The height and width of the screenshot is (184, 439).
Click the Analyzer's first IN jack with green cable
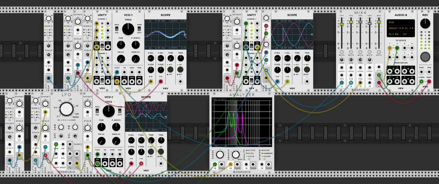[x=215, y=165]
